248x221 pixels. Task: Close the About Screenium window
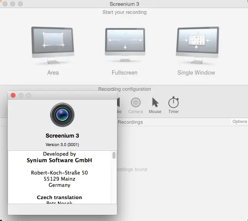13,95
